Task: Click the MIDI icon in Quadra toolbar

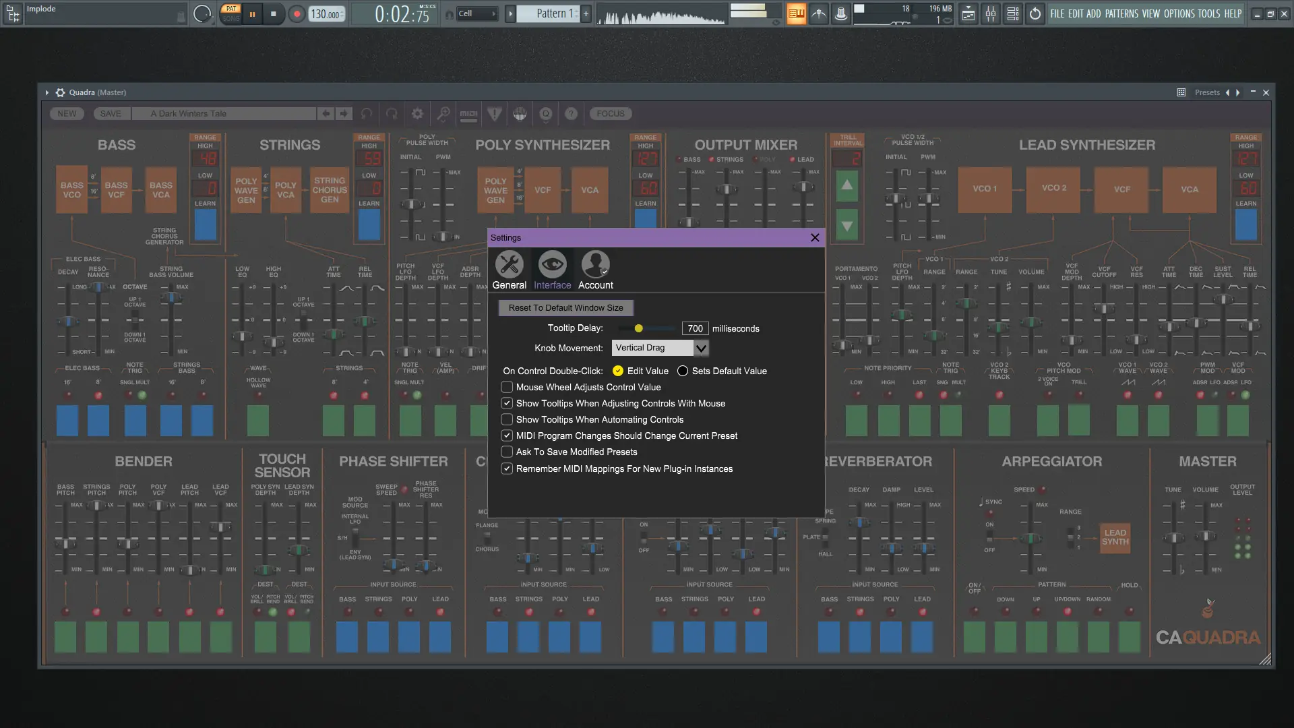Action: (x=468, y=114)
